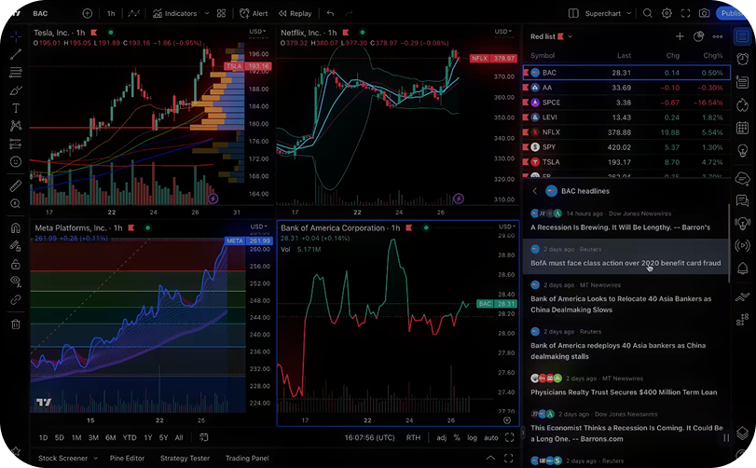The image size is (756, 468).
Task: Open the BofA class action headline
Action: click(x=625, y=263)
